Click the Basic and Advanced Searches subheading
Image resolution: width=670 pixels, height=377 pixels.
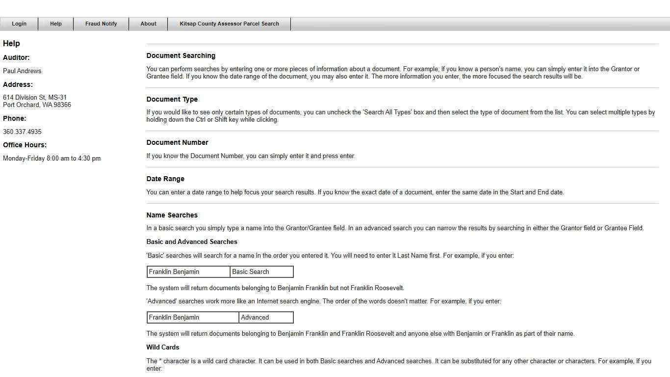point(192,242)
